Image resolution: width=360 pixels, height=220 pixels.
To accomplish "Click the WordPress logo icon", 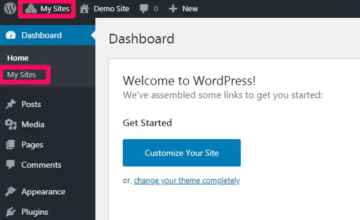I will (10, 8).
